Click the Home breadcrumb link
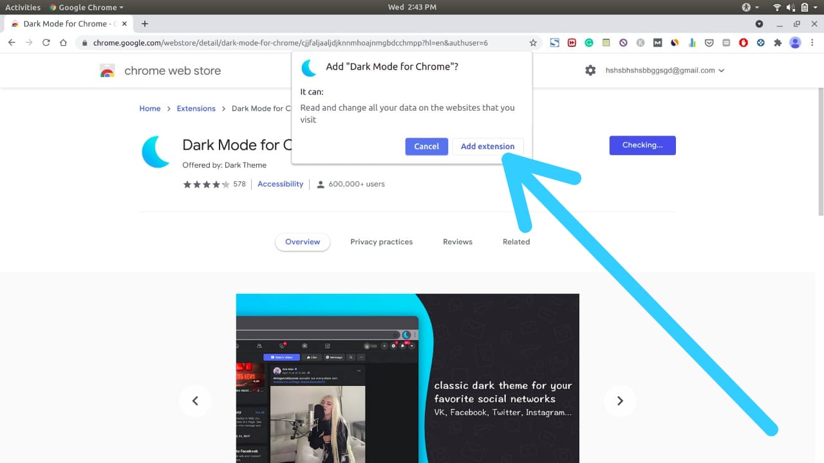824x463 pixels. click(x=150, y=109)
